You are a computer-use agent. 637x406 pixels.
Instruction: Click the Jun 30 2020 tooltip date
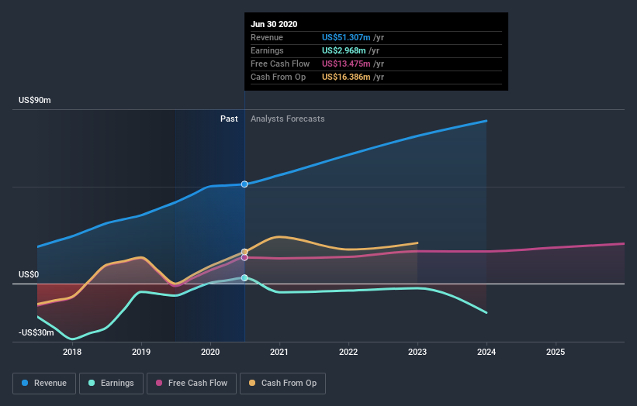[274, 24]
